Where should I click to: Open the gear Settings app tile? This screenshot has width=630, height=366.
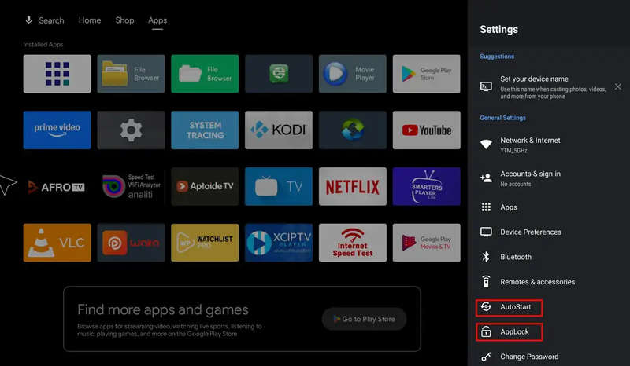click(x=131, y=130)
